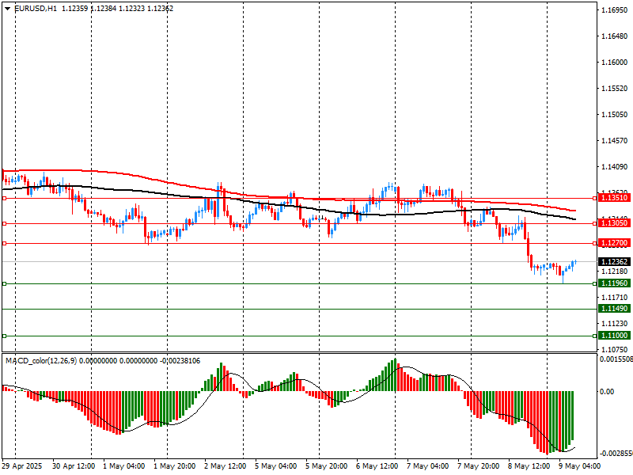Click the green 1.11490 price label

[x=614, y=310]
